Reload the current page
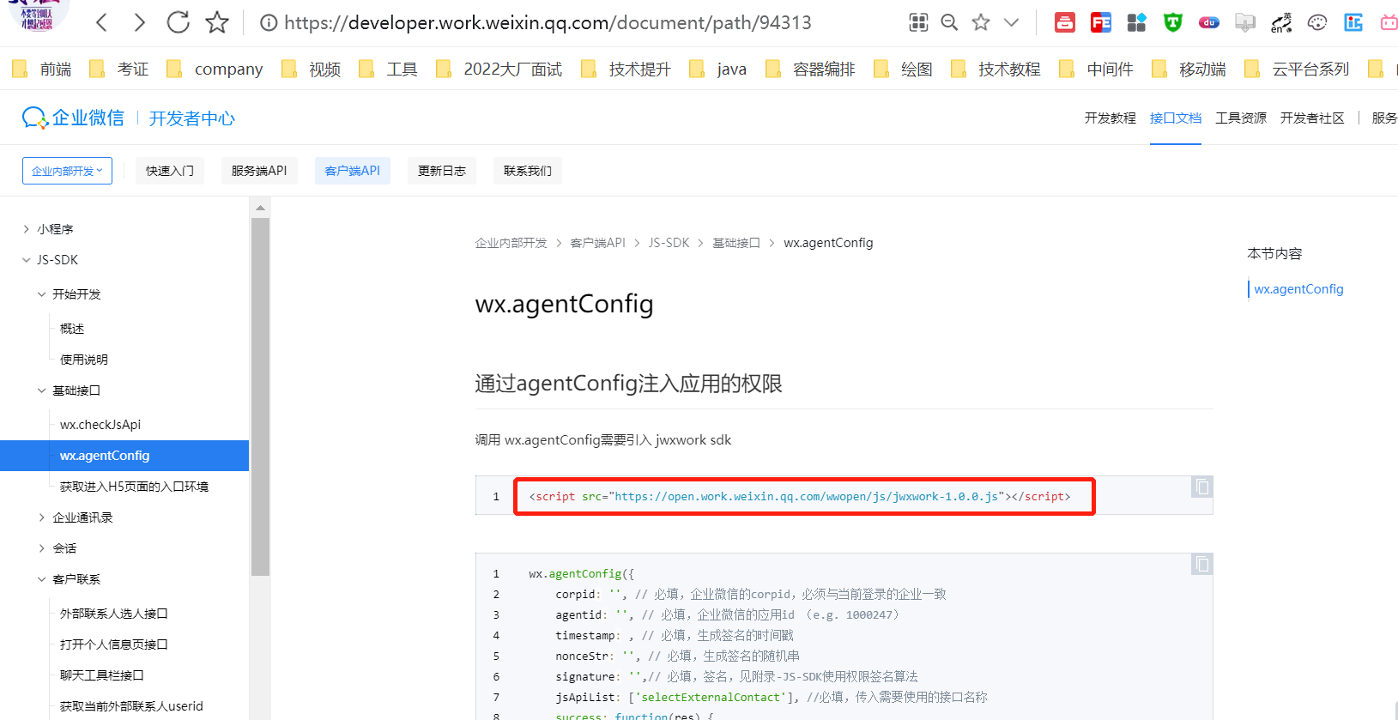 tap(179, 22)
